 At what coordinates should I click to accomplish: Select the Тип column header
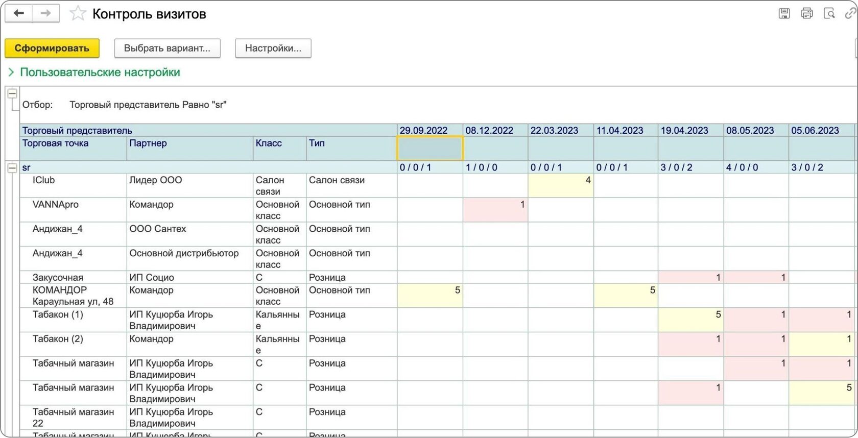(x=352, y=149)
